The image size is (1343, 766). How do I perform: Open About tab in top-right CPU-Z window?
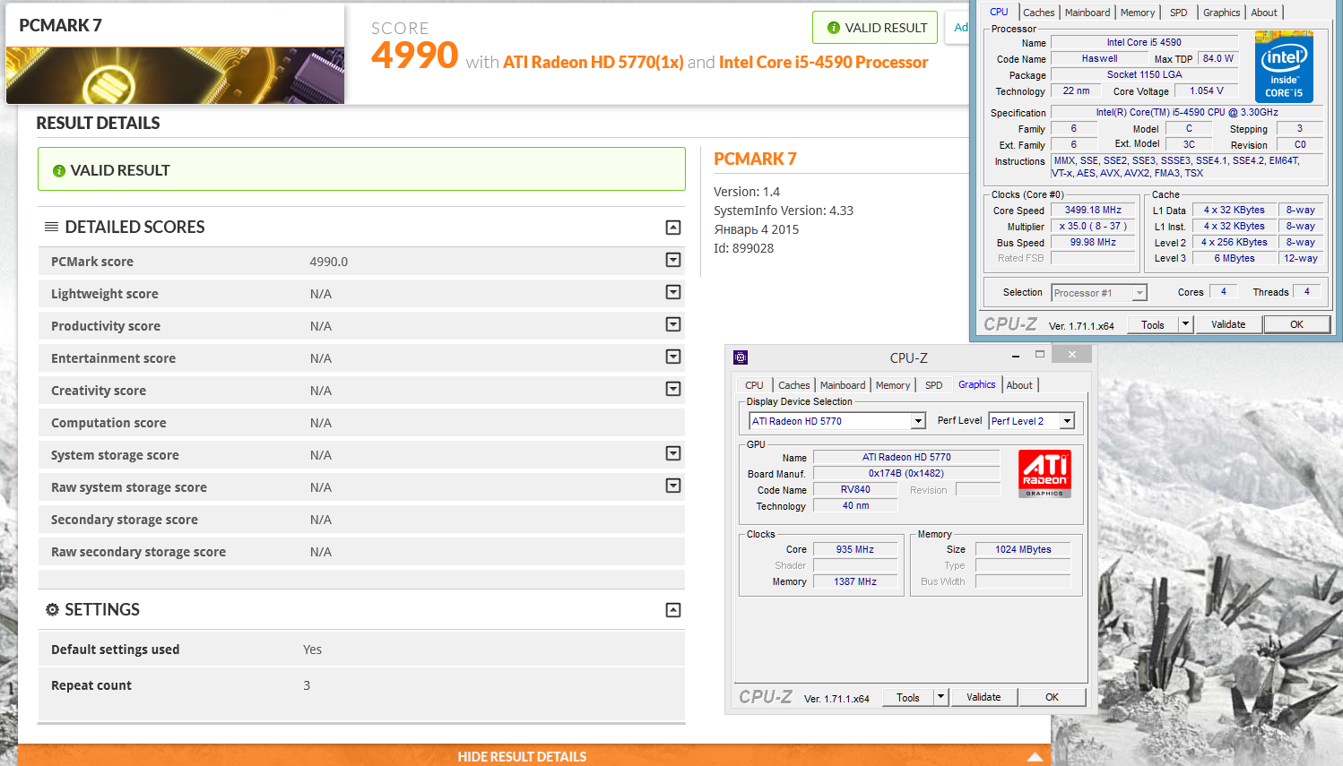pos(1264,13)
